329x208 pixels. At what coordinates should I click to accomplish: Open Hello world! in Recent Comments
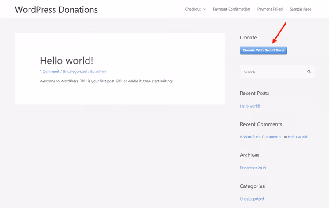pos(298,137)
